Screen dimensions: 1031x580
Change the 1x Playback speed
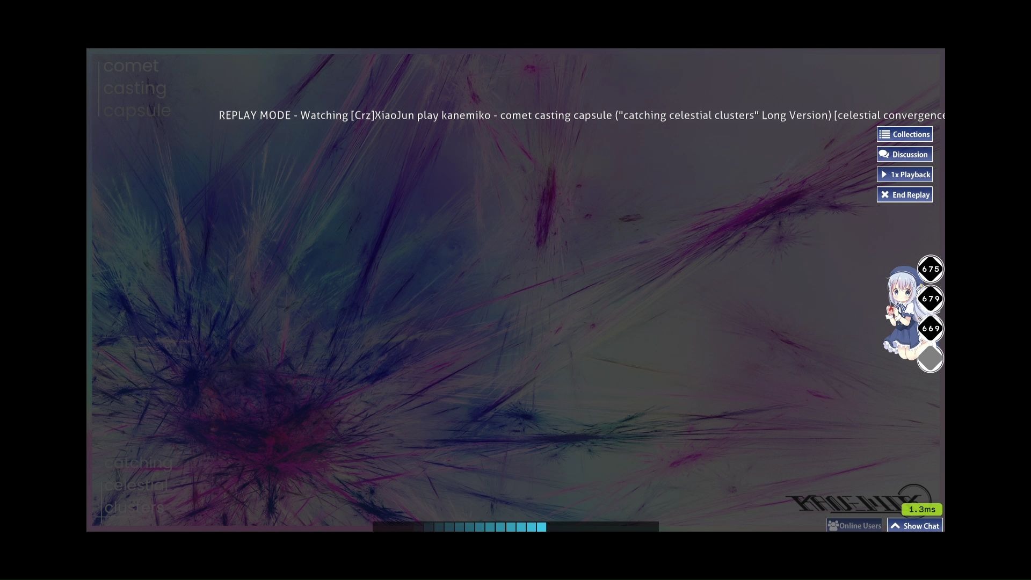[904, 175]
